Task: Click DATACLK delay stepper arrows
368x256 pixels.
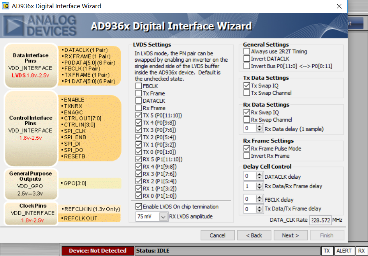Action: pos(259,176)
